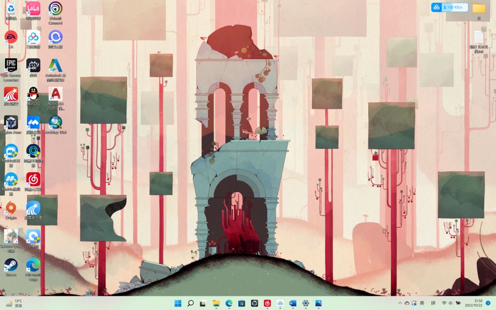The image size is (496, 310).
Task: Switch to Baidu Netdisk taskbar icon
Action: [x=280, y=304]
